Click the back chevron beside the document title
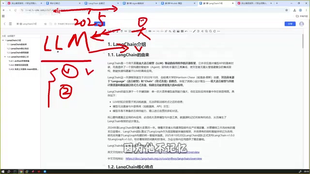Screen dimensions: 310x174 (x=4, y=24)
